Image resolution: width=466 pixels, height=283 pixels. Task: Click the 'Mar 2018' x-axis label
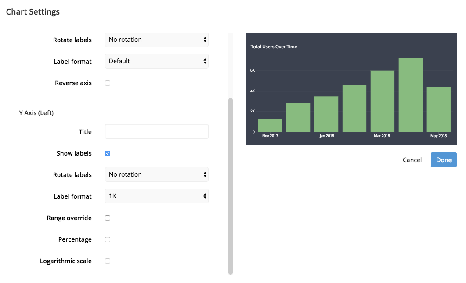tap(382, 136)
